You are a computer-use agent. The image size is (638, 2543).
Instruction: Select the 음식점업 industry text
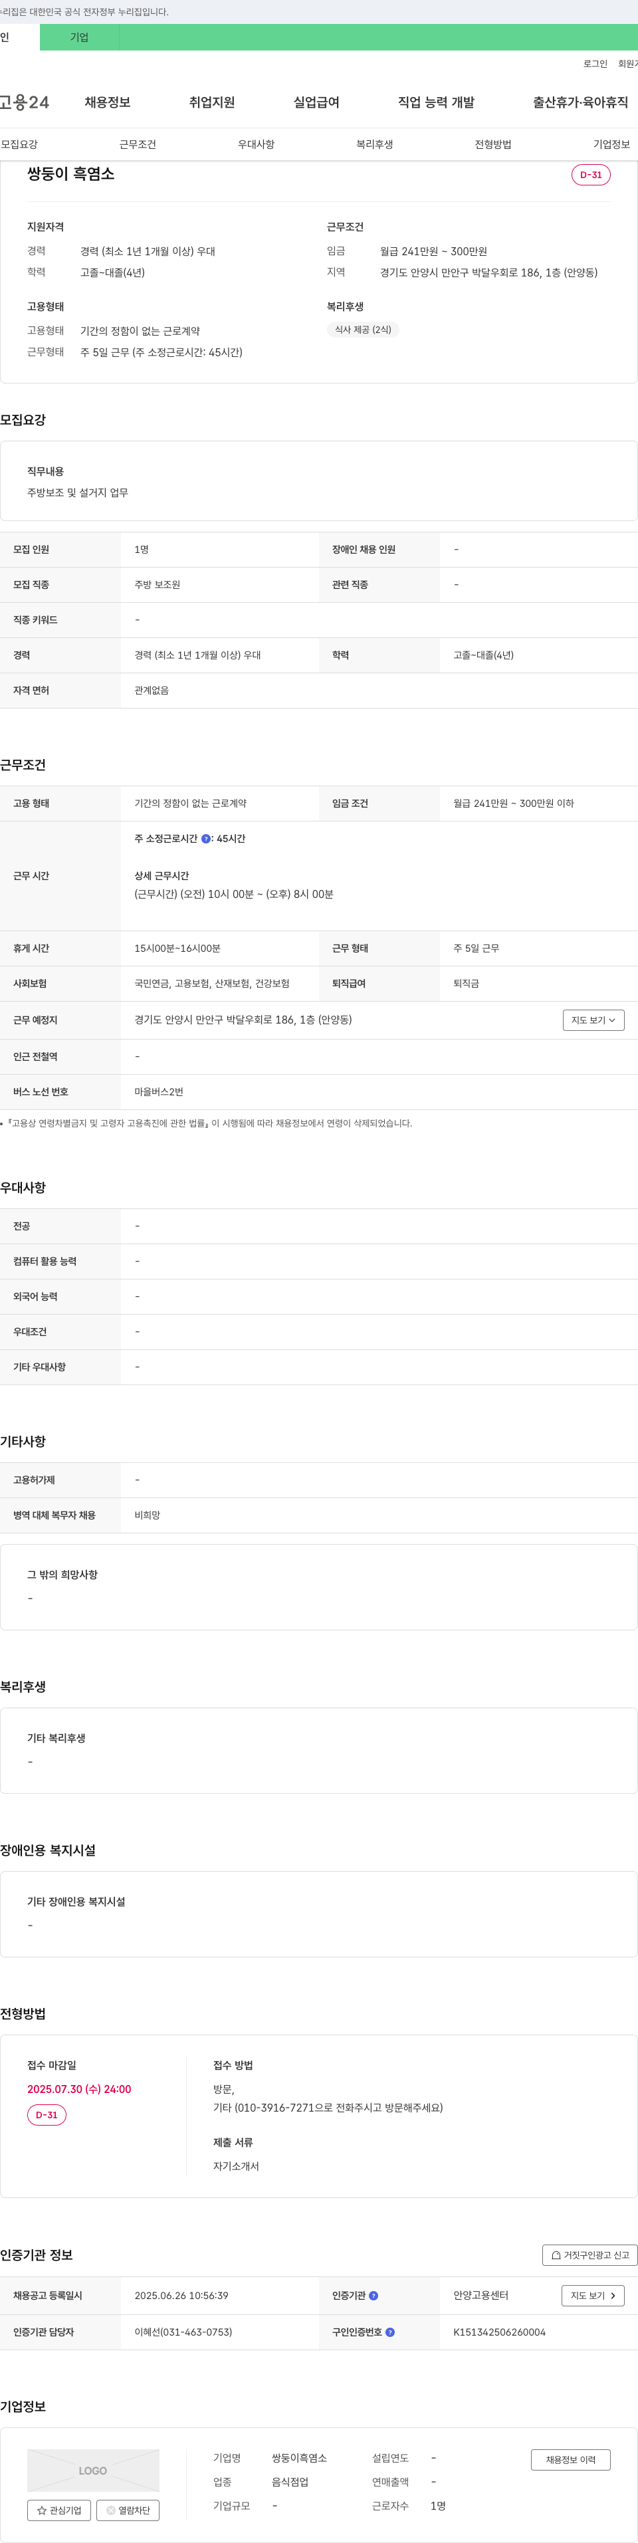click(290, 2482)
